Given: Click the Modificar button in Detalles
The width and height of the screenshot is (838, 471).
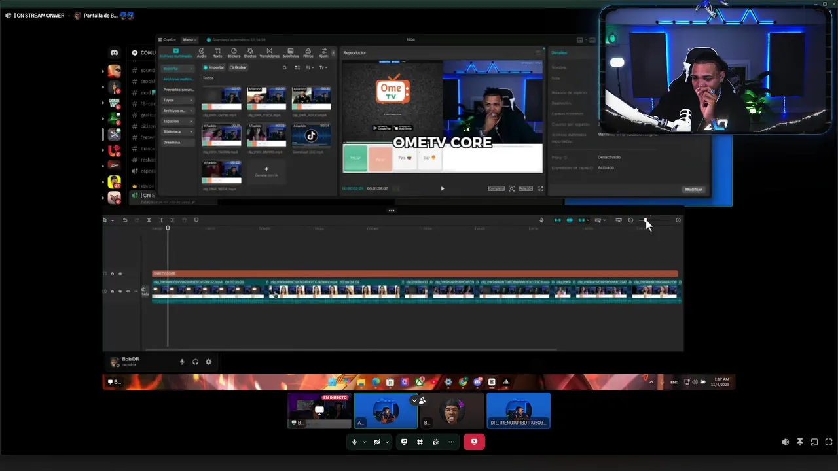Looking at the screenshot, I should click(x=693, y=190).
